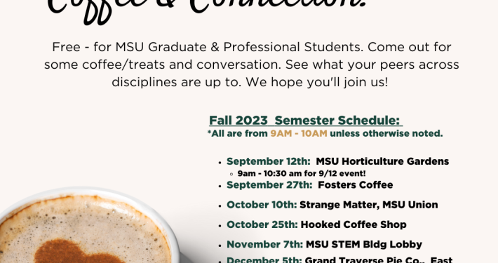498x263 pixels.
Task: Click the Free for MSU Graduate paragraph
Action: click(252, 65)
